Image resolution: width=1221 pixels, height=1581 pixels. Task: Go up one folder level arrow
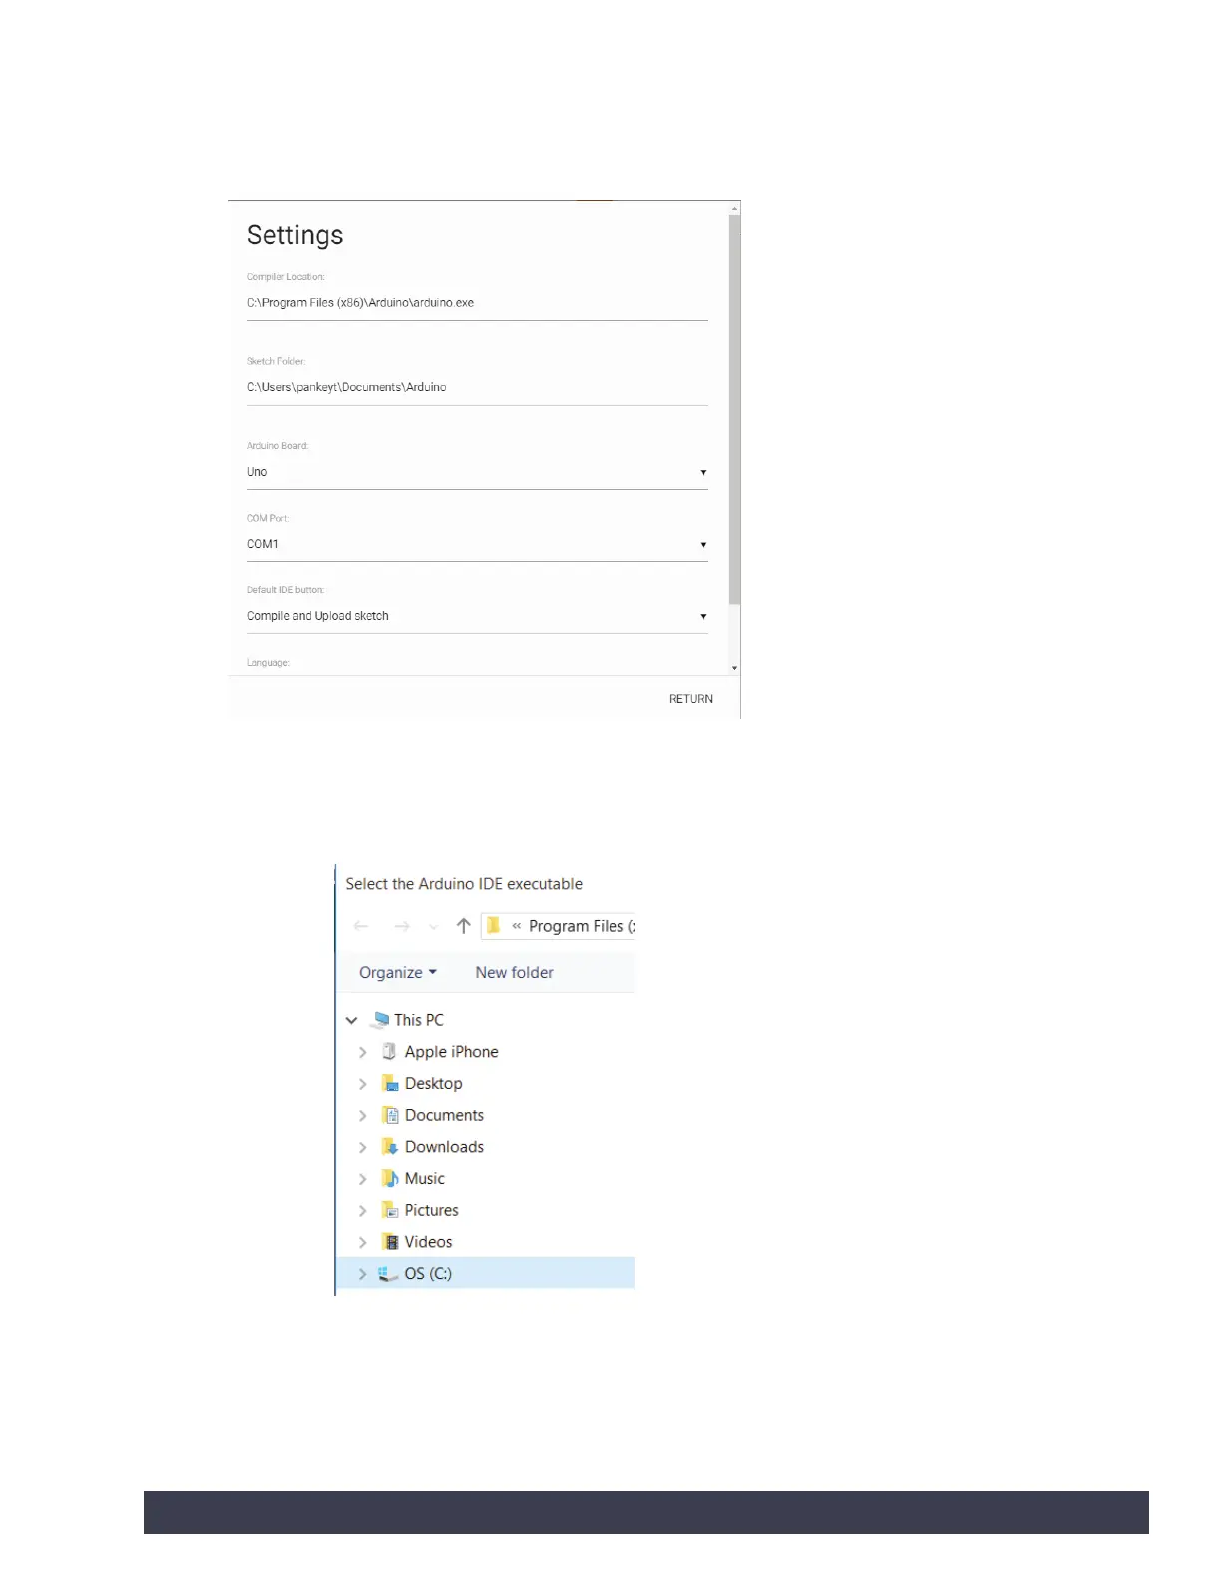463,926
